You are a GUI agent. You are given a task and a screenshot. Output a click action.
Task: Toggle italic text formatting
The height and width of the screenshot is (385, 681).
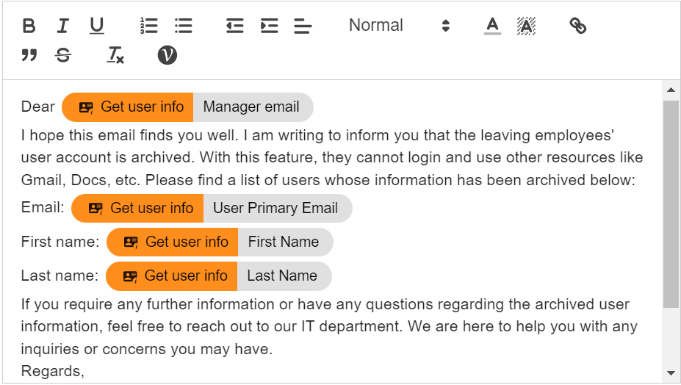tap(63, 26)
